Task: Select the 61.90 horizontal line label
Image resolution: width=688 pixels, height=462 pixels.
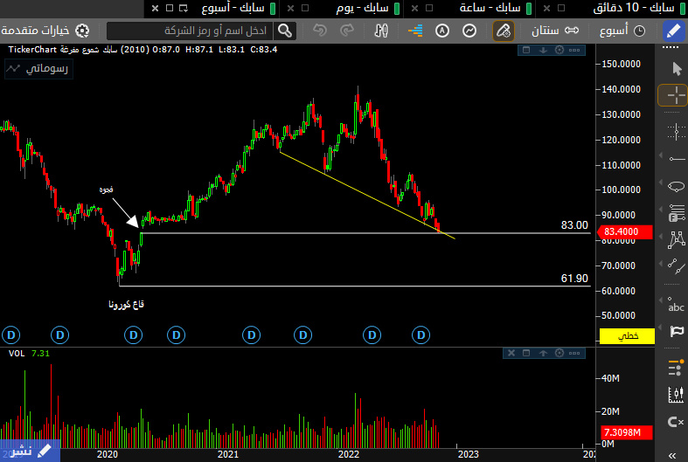Action: [x=574, y=279]
